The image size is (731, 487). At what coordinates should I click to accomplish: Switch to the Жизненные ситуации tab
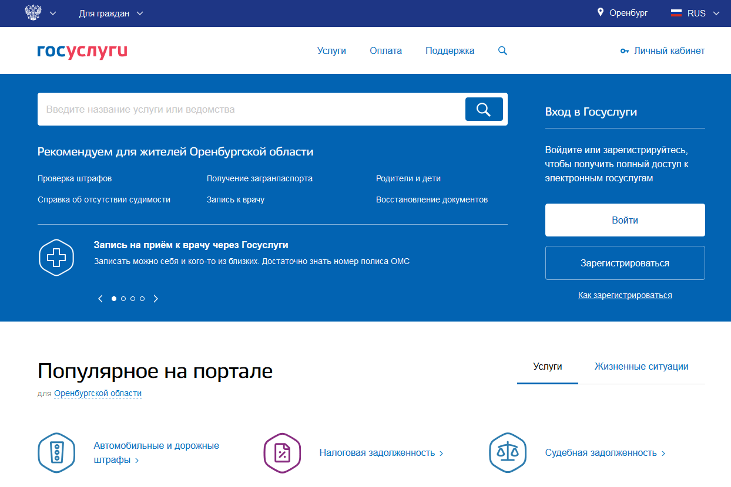click(642, 367)
